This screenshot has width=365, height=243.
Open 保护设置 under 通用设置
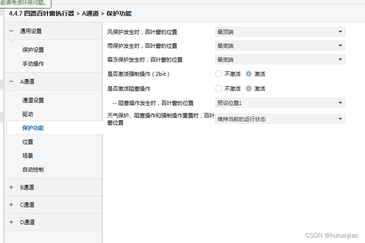pyautogui.click(x=33, y=50)
